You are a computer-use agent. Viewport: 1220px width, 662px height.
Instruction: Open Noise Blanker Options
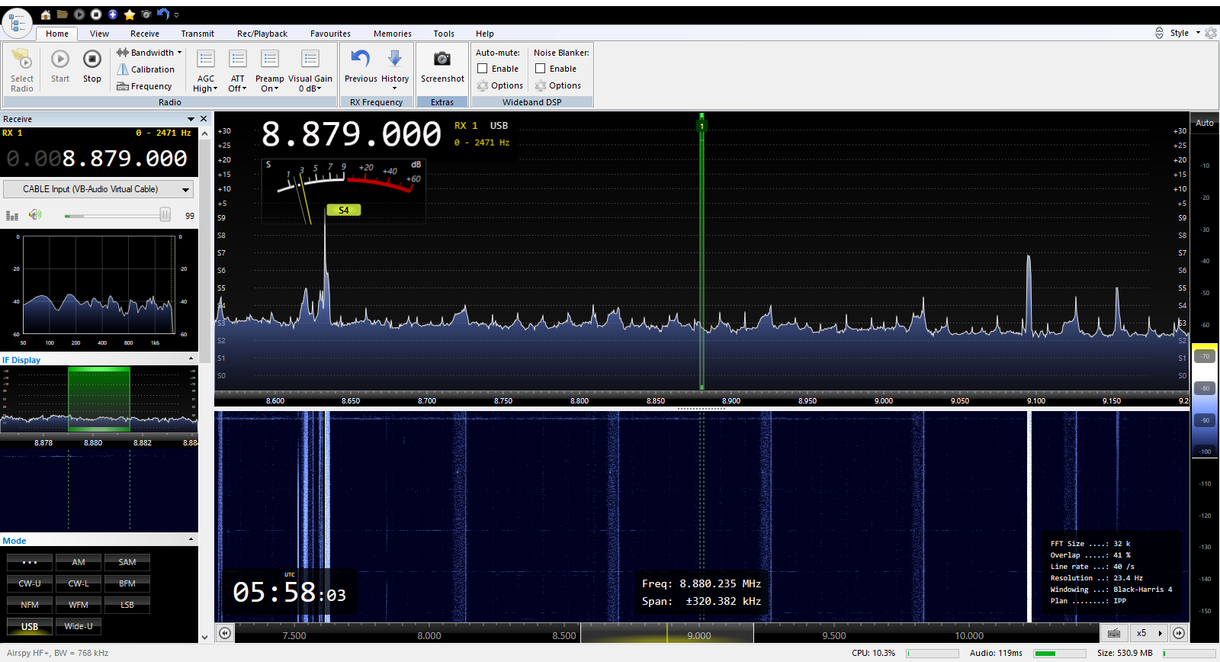pyautogui.click(x=558, y=85)
